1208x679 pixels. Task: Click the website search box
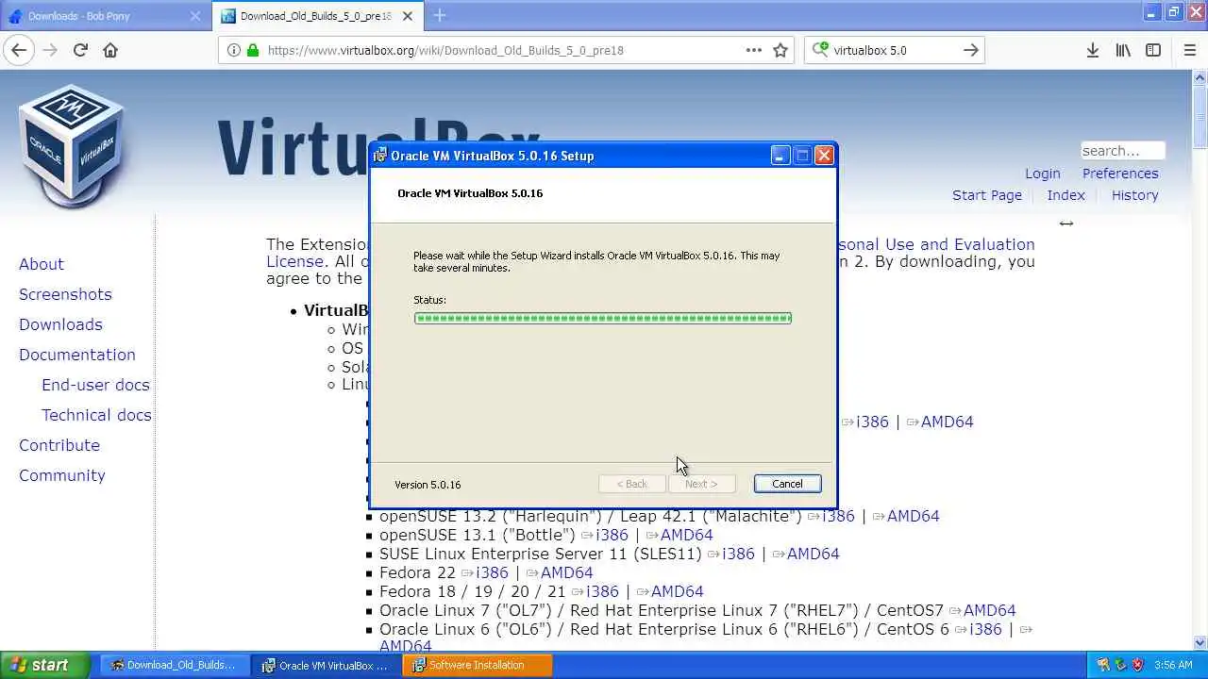pos(1123,151)
